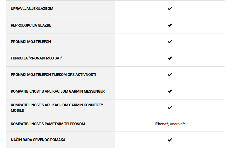This screenshot has width=233, height=154.
Task: Select Kompatibilnost s pametnim telefonom label
Action: pos(48,124)
